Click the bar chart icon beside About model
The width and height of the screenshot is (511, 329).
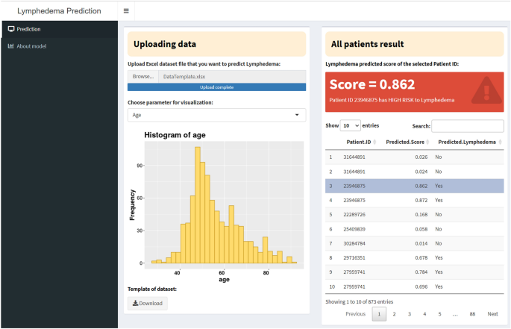click(x=10, y=46)
